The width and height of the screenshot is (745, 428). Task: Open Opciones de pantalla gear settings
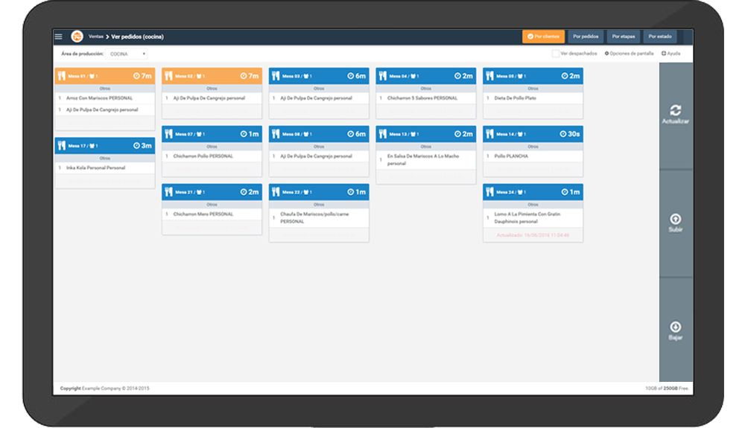(629, 54)
